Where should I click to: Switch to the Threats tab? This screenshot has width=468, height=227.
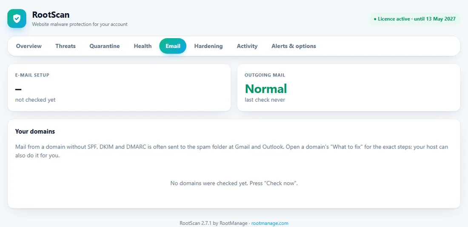pyautogui.click(x=66, y=46)
